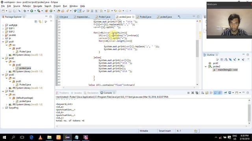Open the Project menu
This screenshot has height=141, width=252.
pyautogui.click(x=57, y=6)
